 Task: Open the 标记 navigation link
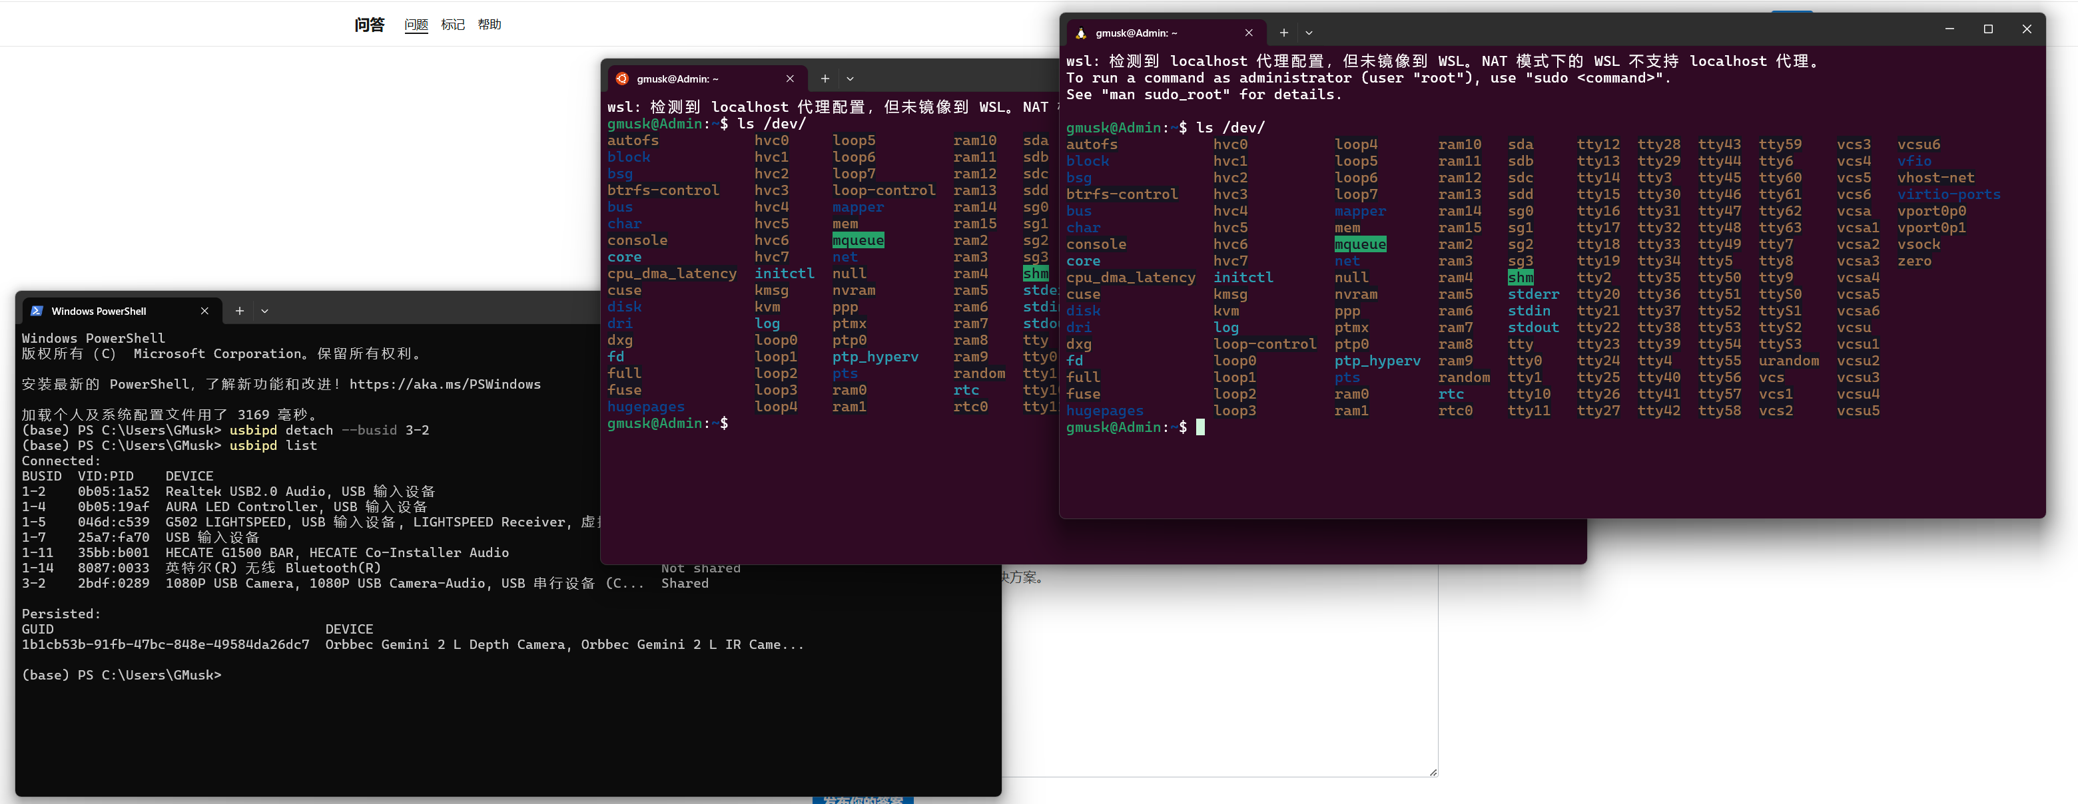[452, 25]
